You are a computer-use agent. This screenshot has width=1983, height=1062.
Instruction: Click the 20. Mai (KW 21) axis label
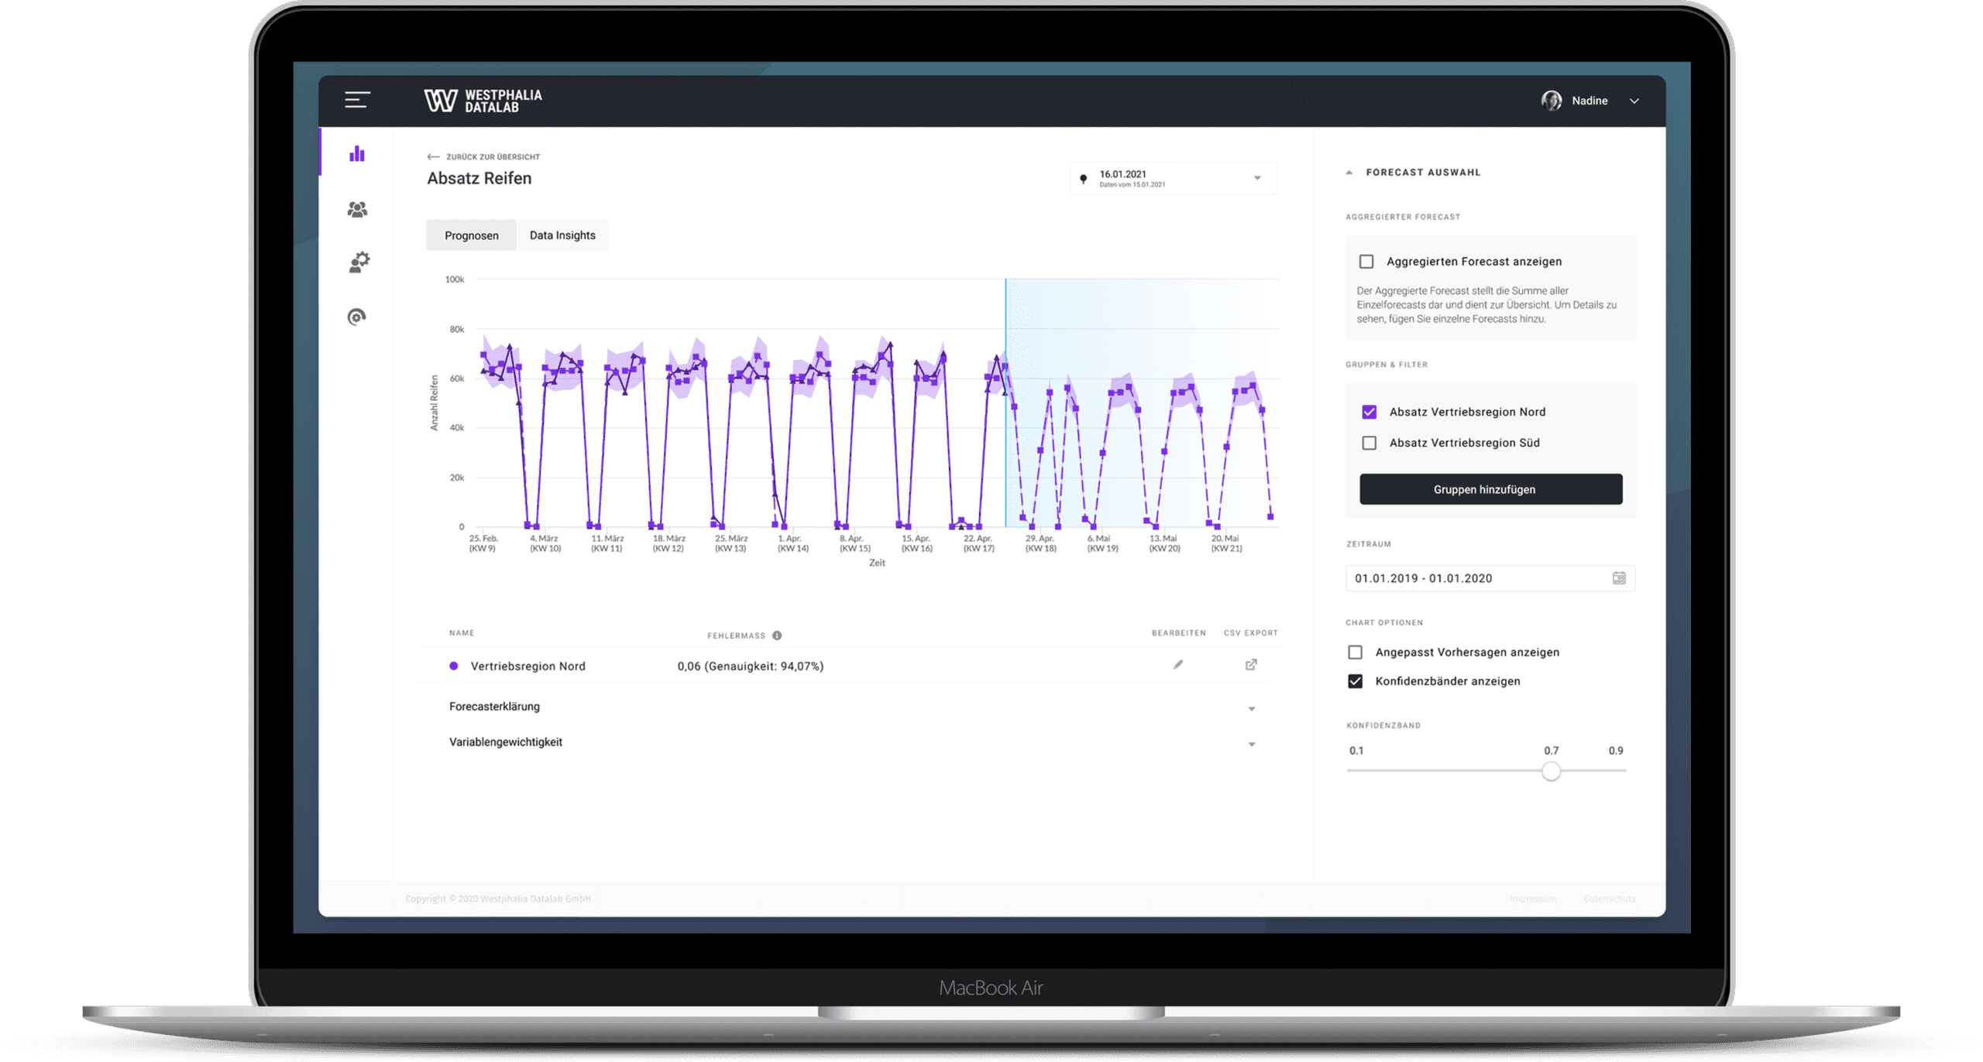pos(1226,543)
